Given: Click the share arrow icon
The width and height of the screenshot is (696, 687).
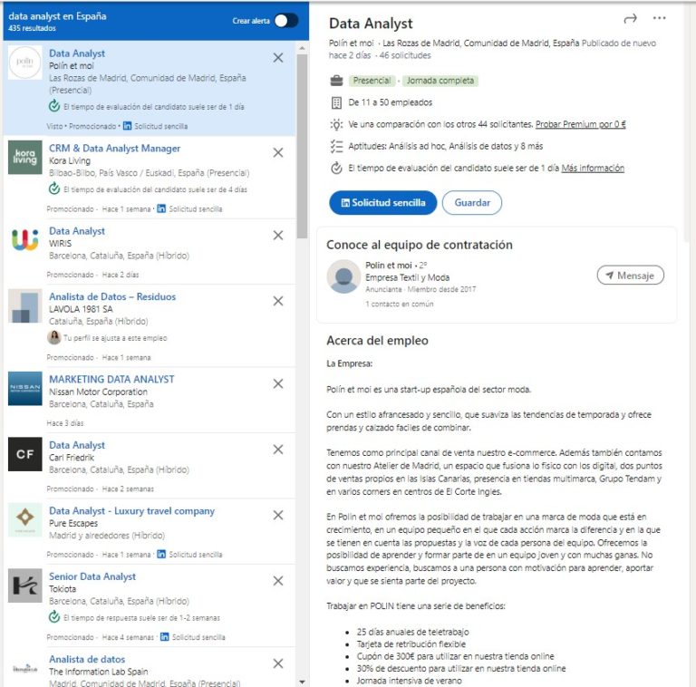Looking at the screenshot, I should [631, 19].
